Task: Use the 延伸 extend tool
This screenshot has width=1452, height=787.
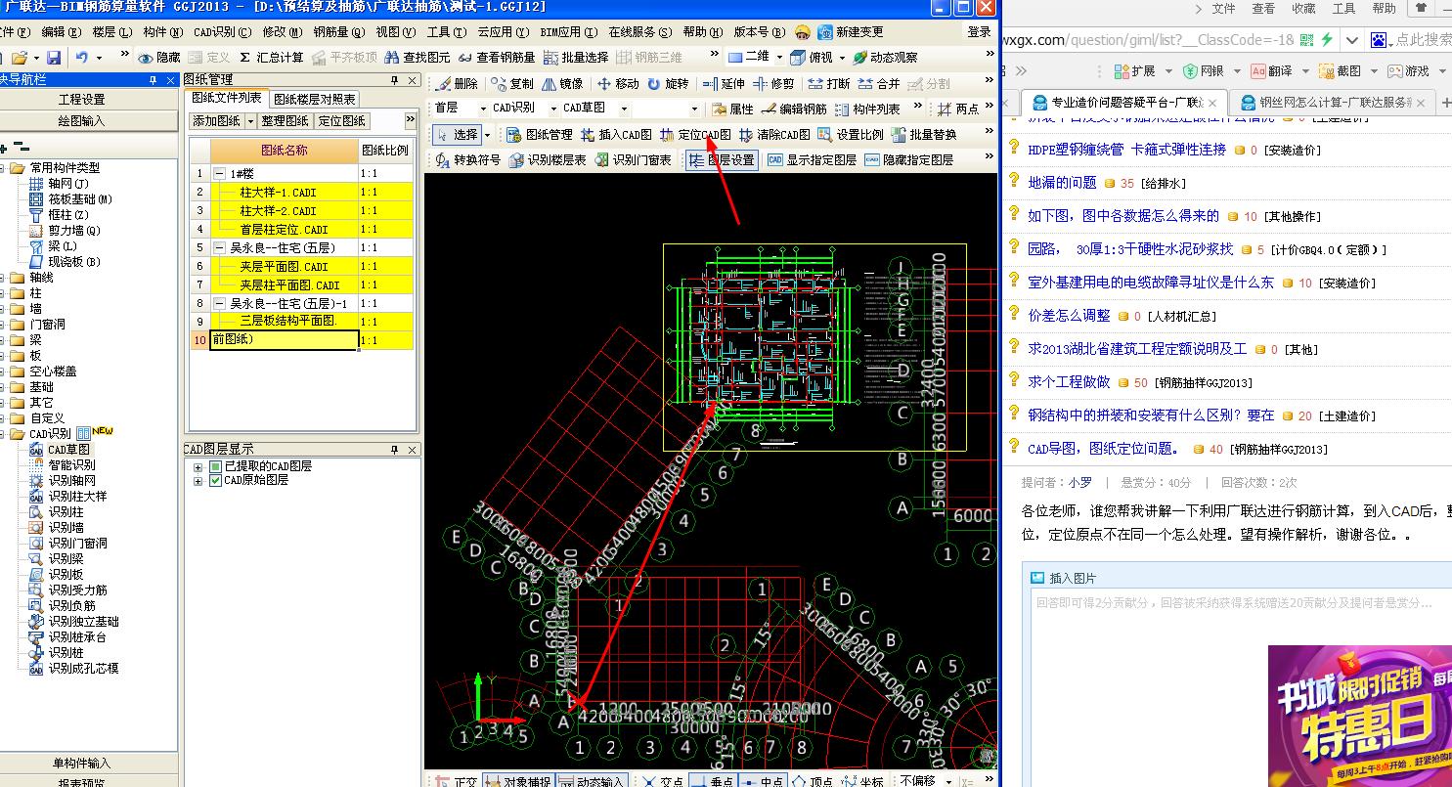Action: [x=724, y=84]
